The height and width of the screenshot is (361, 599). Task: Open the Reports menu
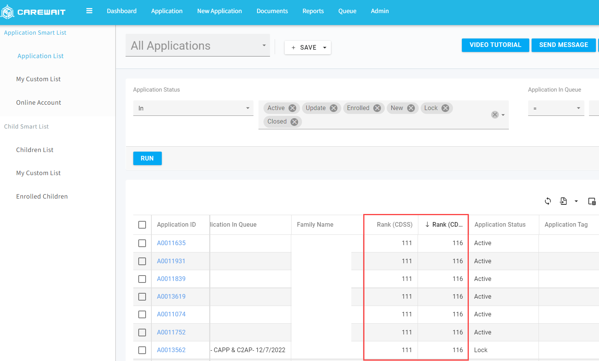click(313, 11)
